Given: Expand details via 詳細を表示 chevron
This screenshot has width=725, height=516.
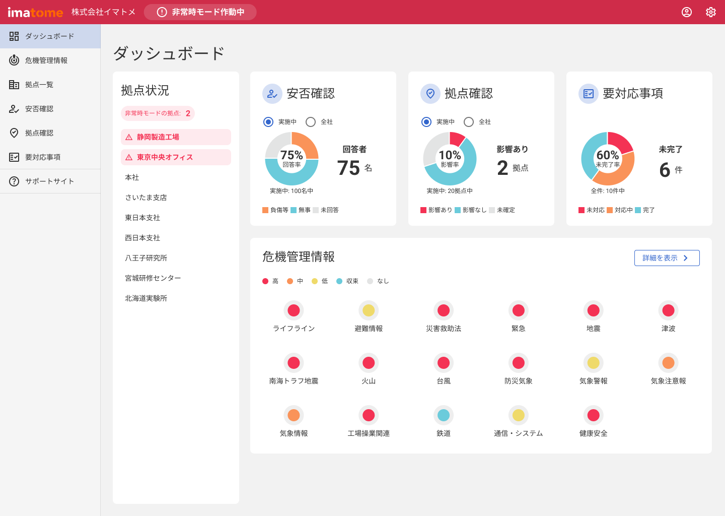Looking at the screenshot, I should point(685,258).
